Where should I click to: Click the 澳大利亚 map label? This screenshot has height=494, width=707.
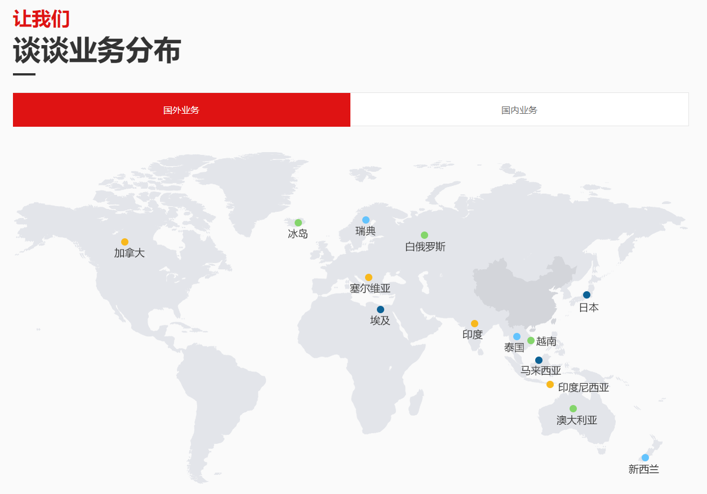[577, 420]
